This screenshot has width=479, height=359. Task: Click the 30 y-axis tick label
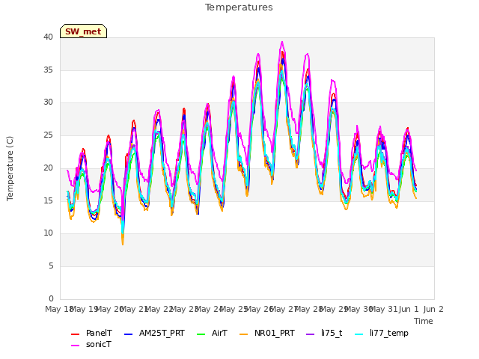[x=48, y=102]
